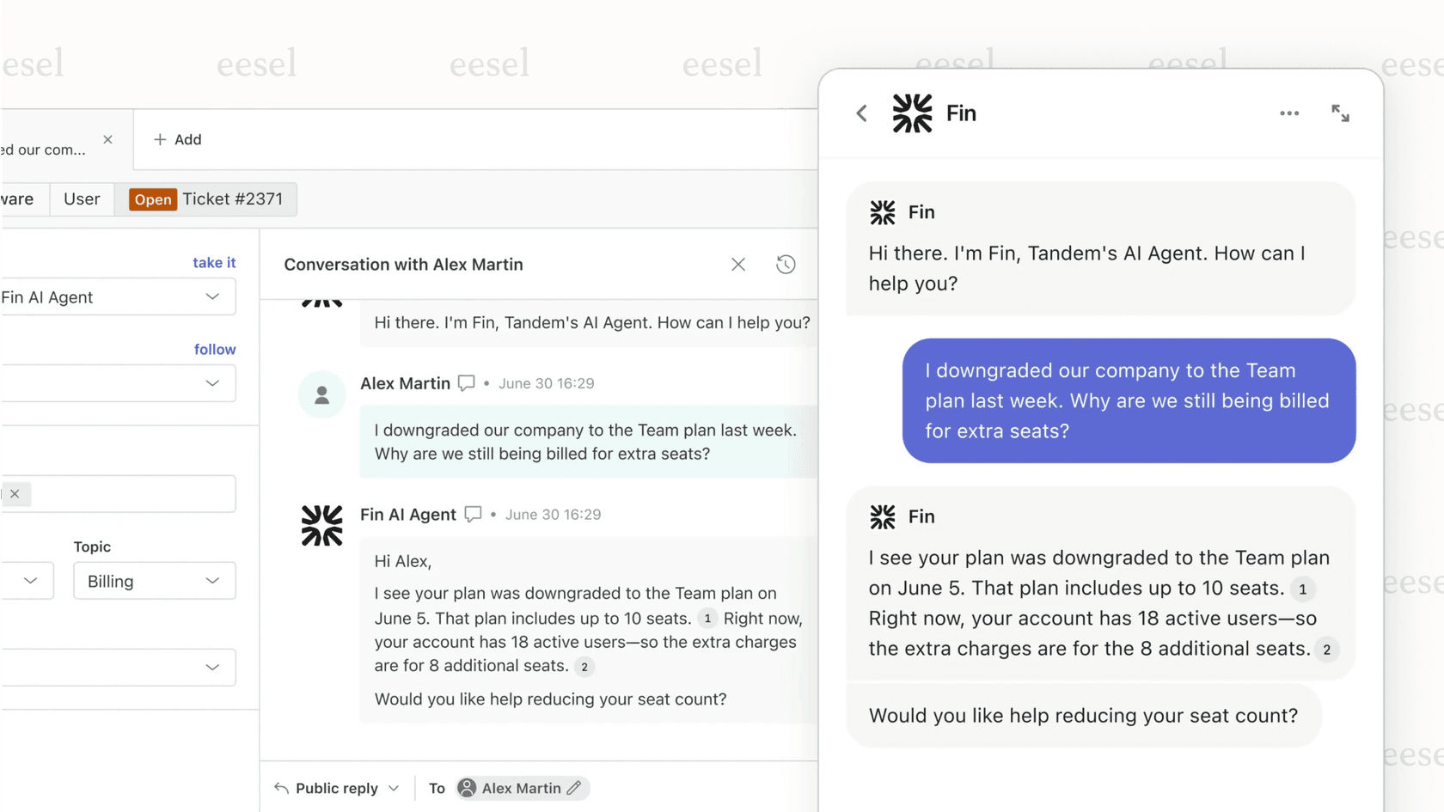
Task: Click the take it link
Action: (214, 262)
